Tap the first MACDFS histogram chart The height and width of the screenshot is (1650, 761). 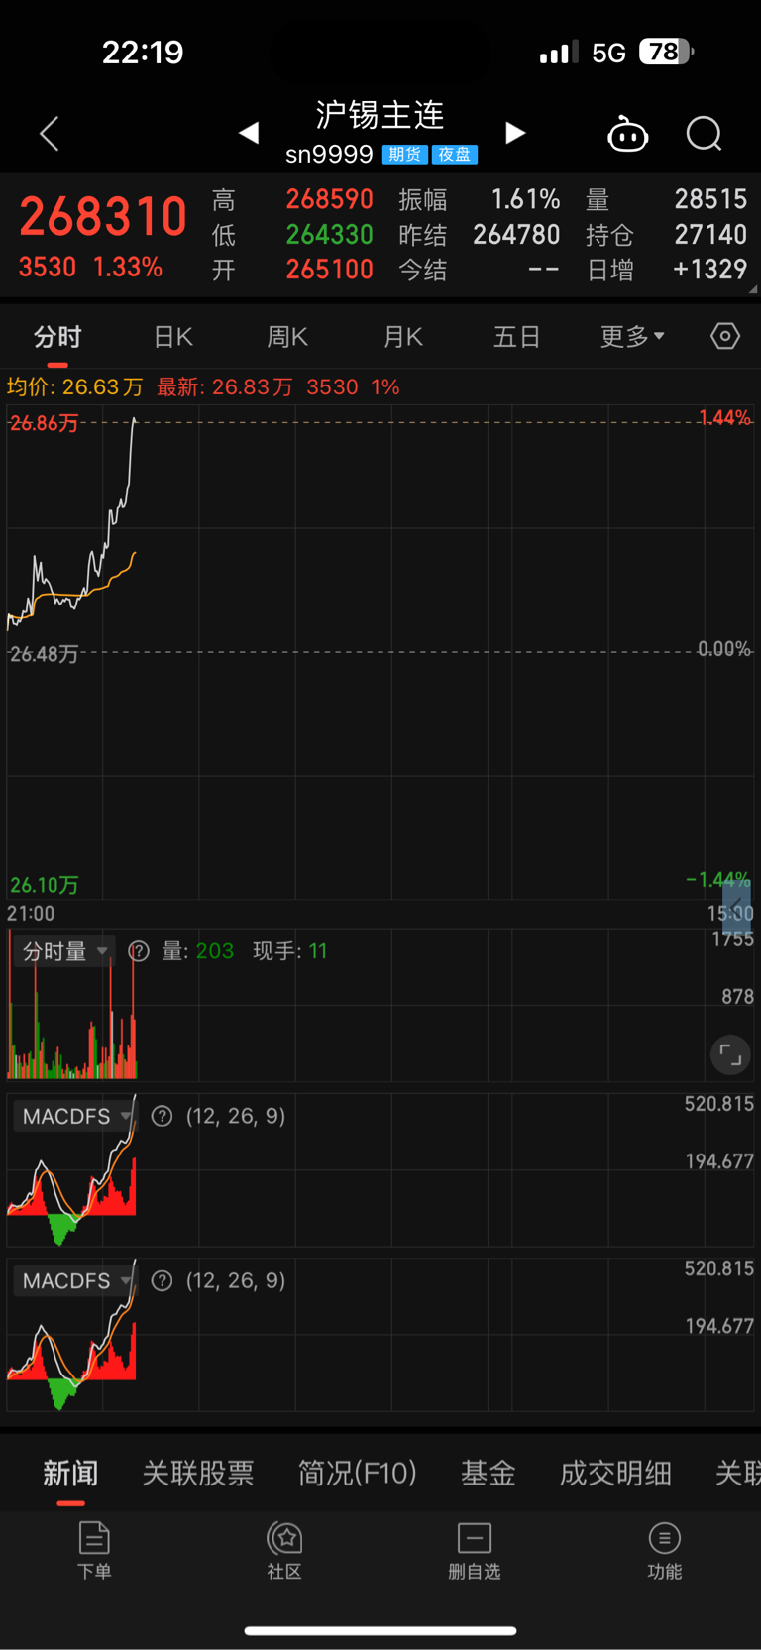[380, 1170]
